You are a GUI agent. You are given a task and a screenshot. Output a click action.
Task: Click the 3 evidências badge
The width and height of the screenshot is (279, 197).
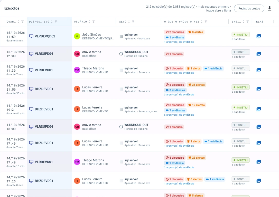click(175, 90)
